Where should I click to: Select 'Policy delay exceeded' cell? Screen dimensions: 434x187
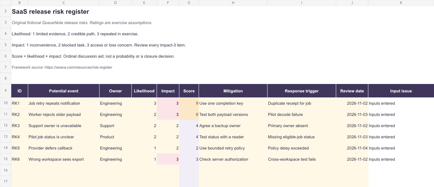coord(302,148)
